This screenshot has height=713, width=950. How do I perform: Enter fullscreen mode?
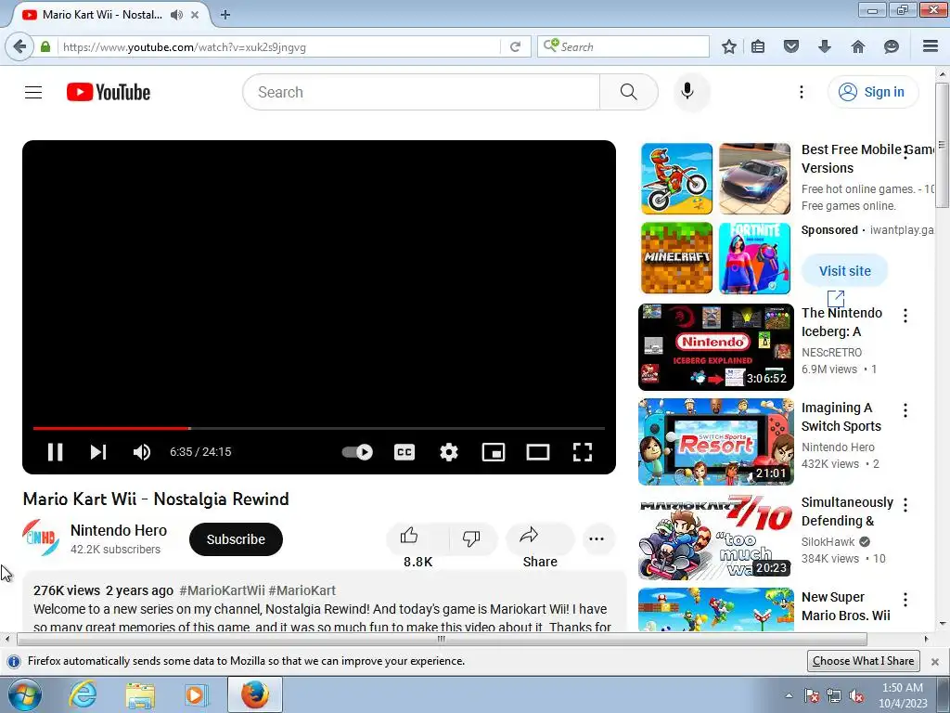[x=583, y=452]
